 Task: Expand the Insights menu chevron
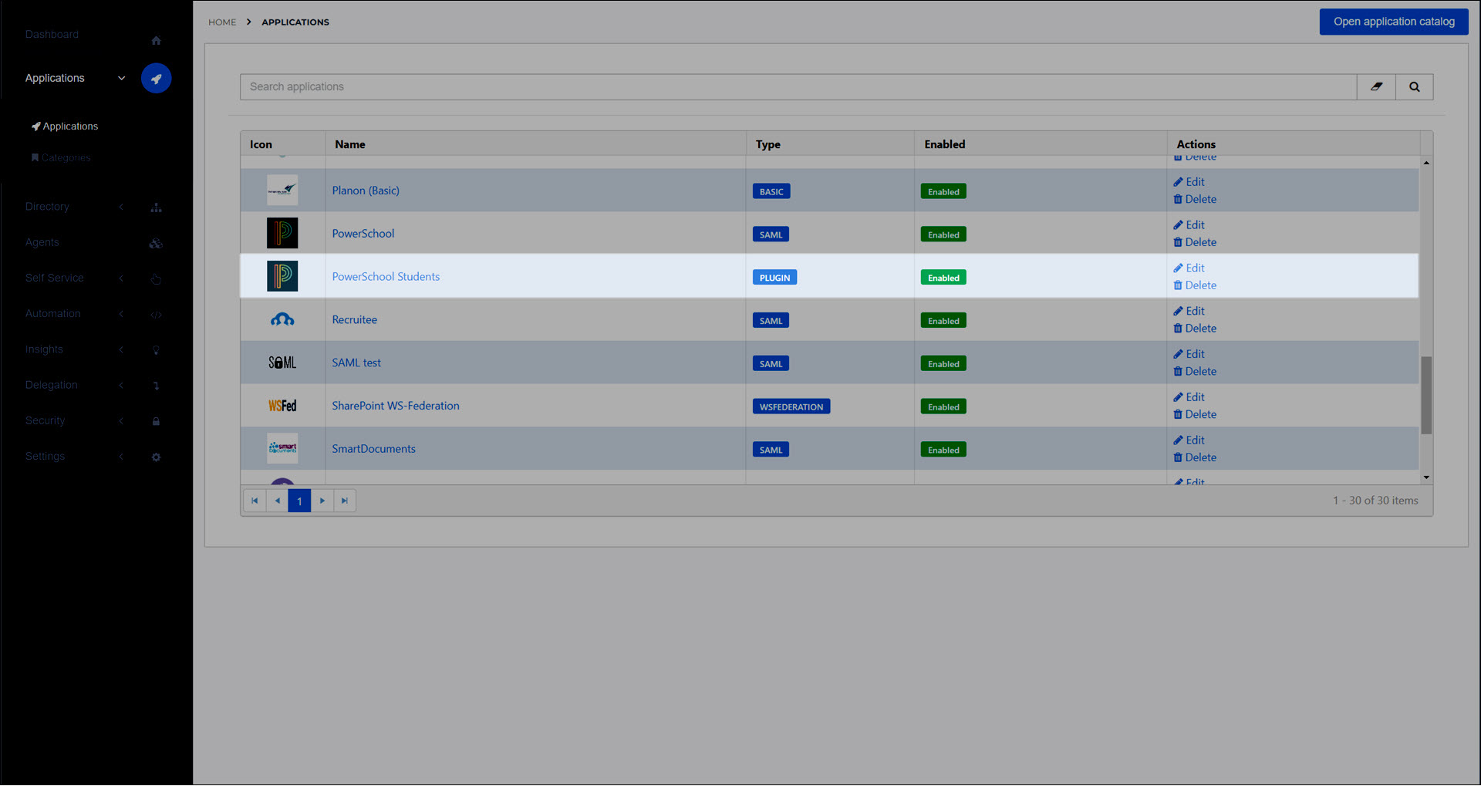[121, 349]
